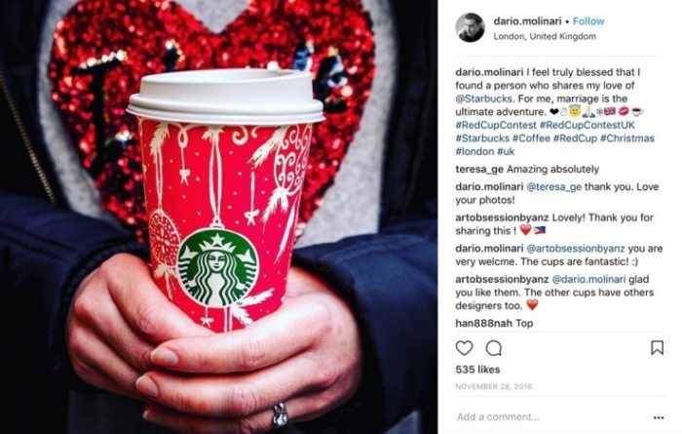Open dario.molinari's profile picture

click(x=470, y=27)
